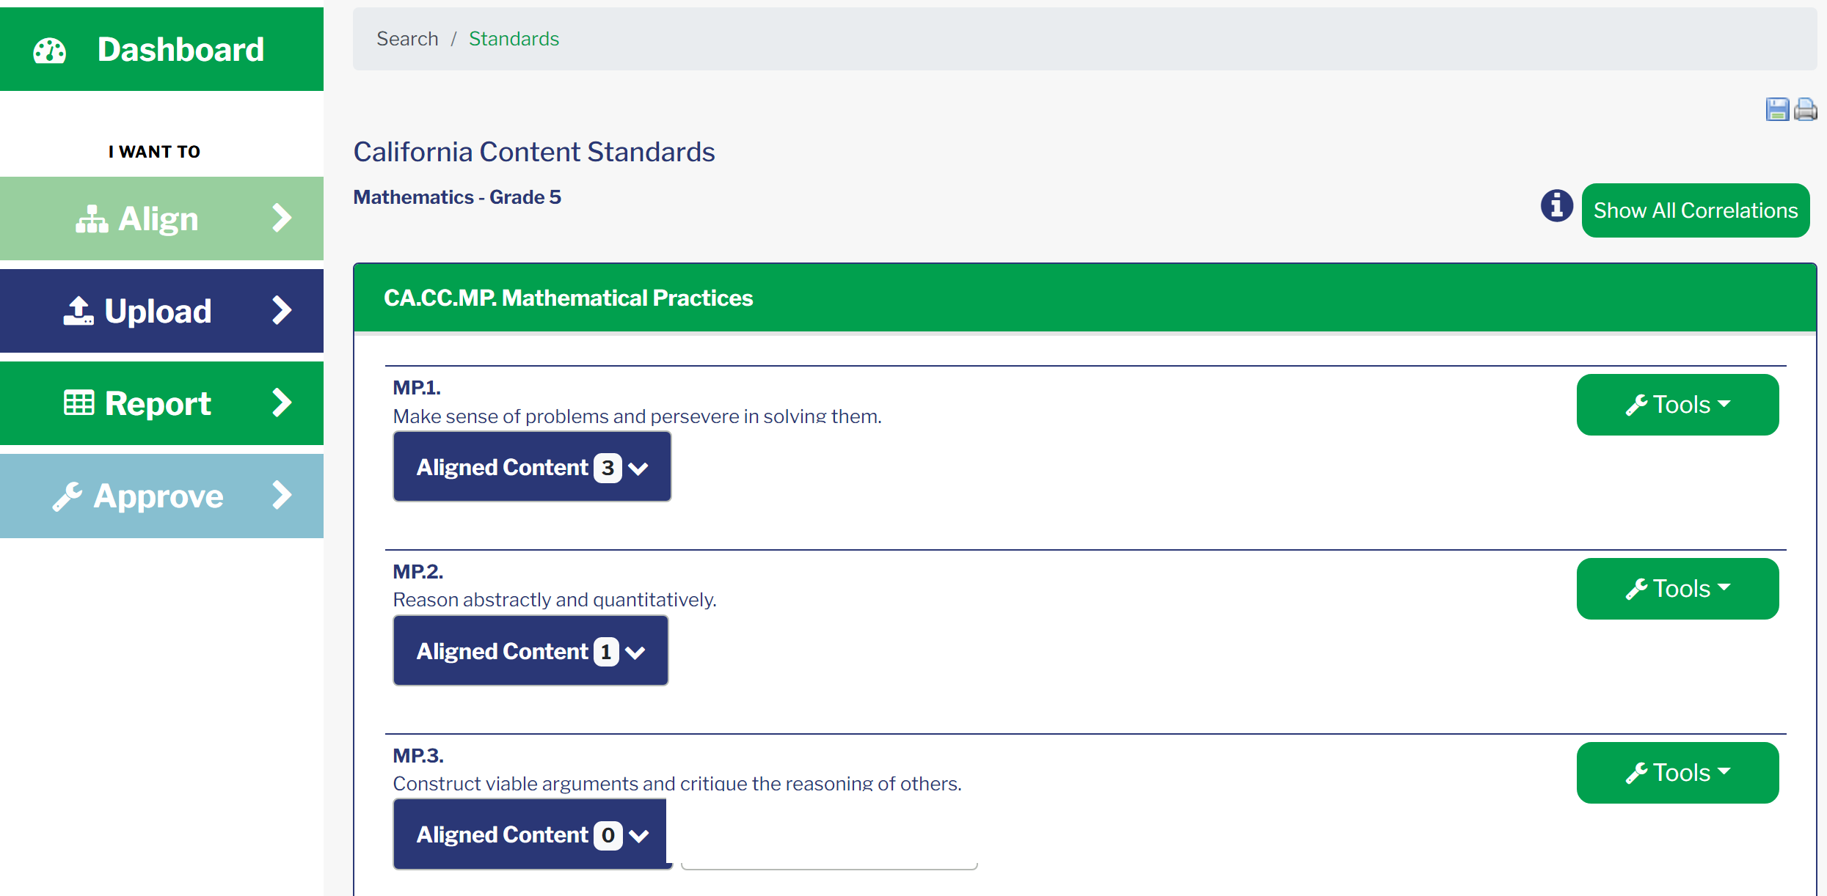Click Show All Correlations button
The height and width of the screenshot is (896, 1827).
pyautogui.click(x=1696, y=210)
